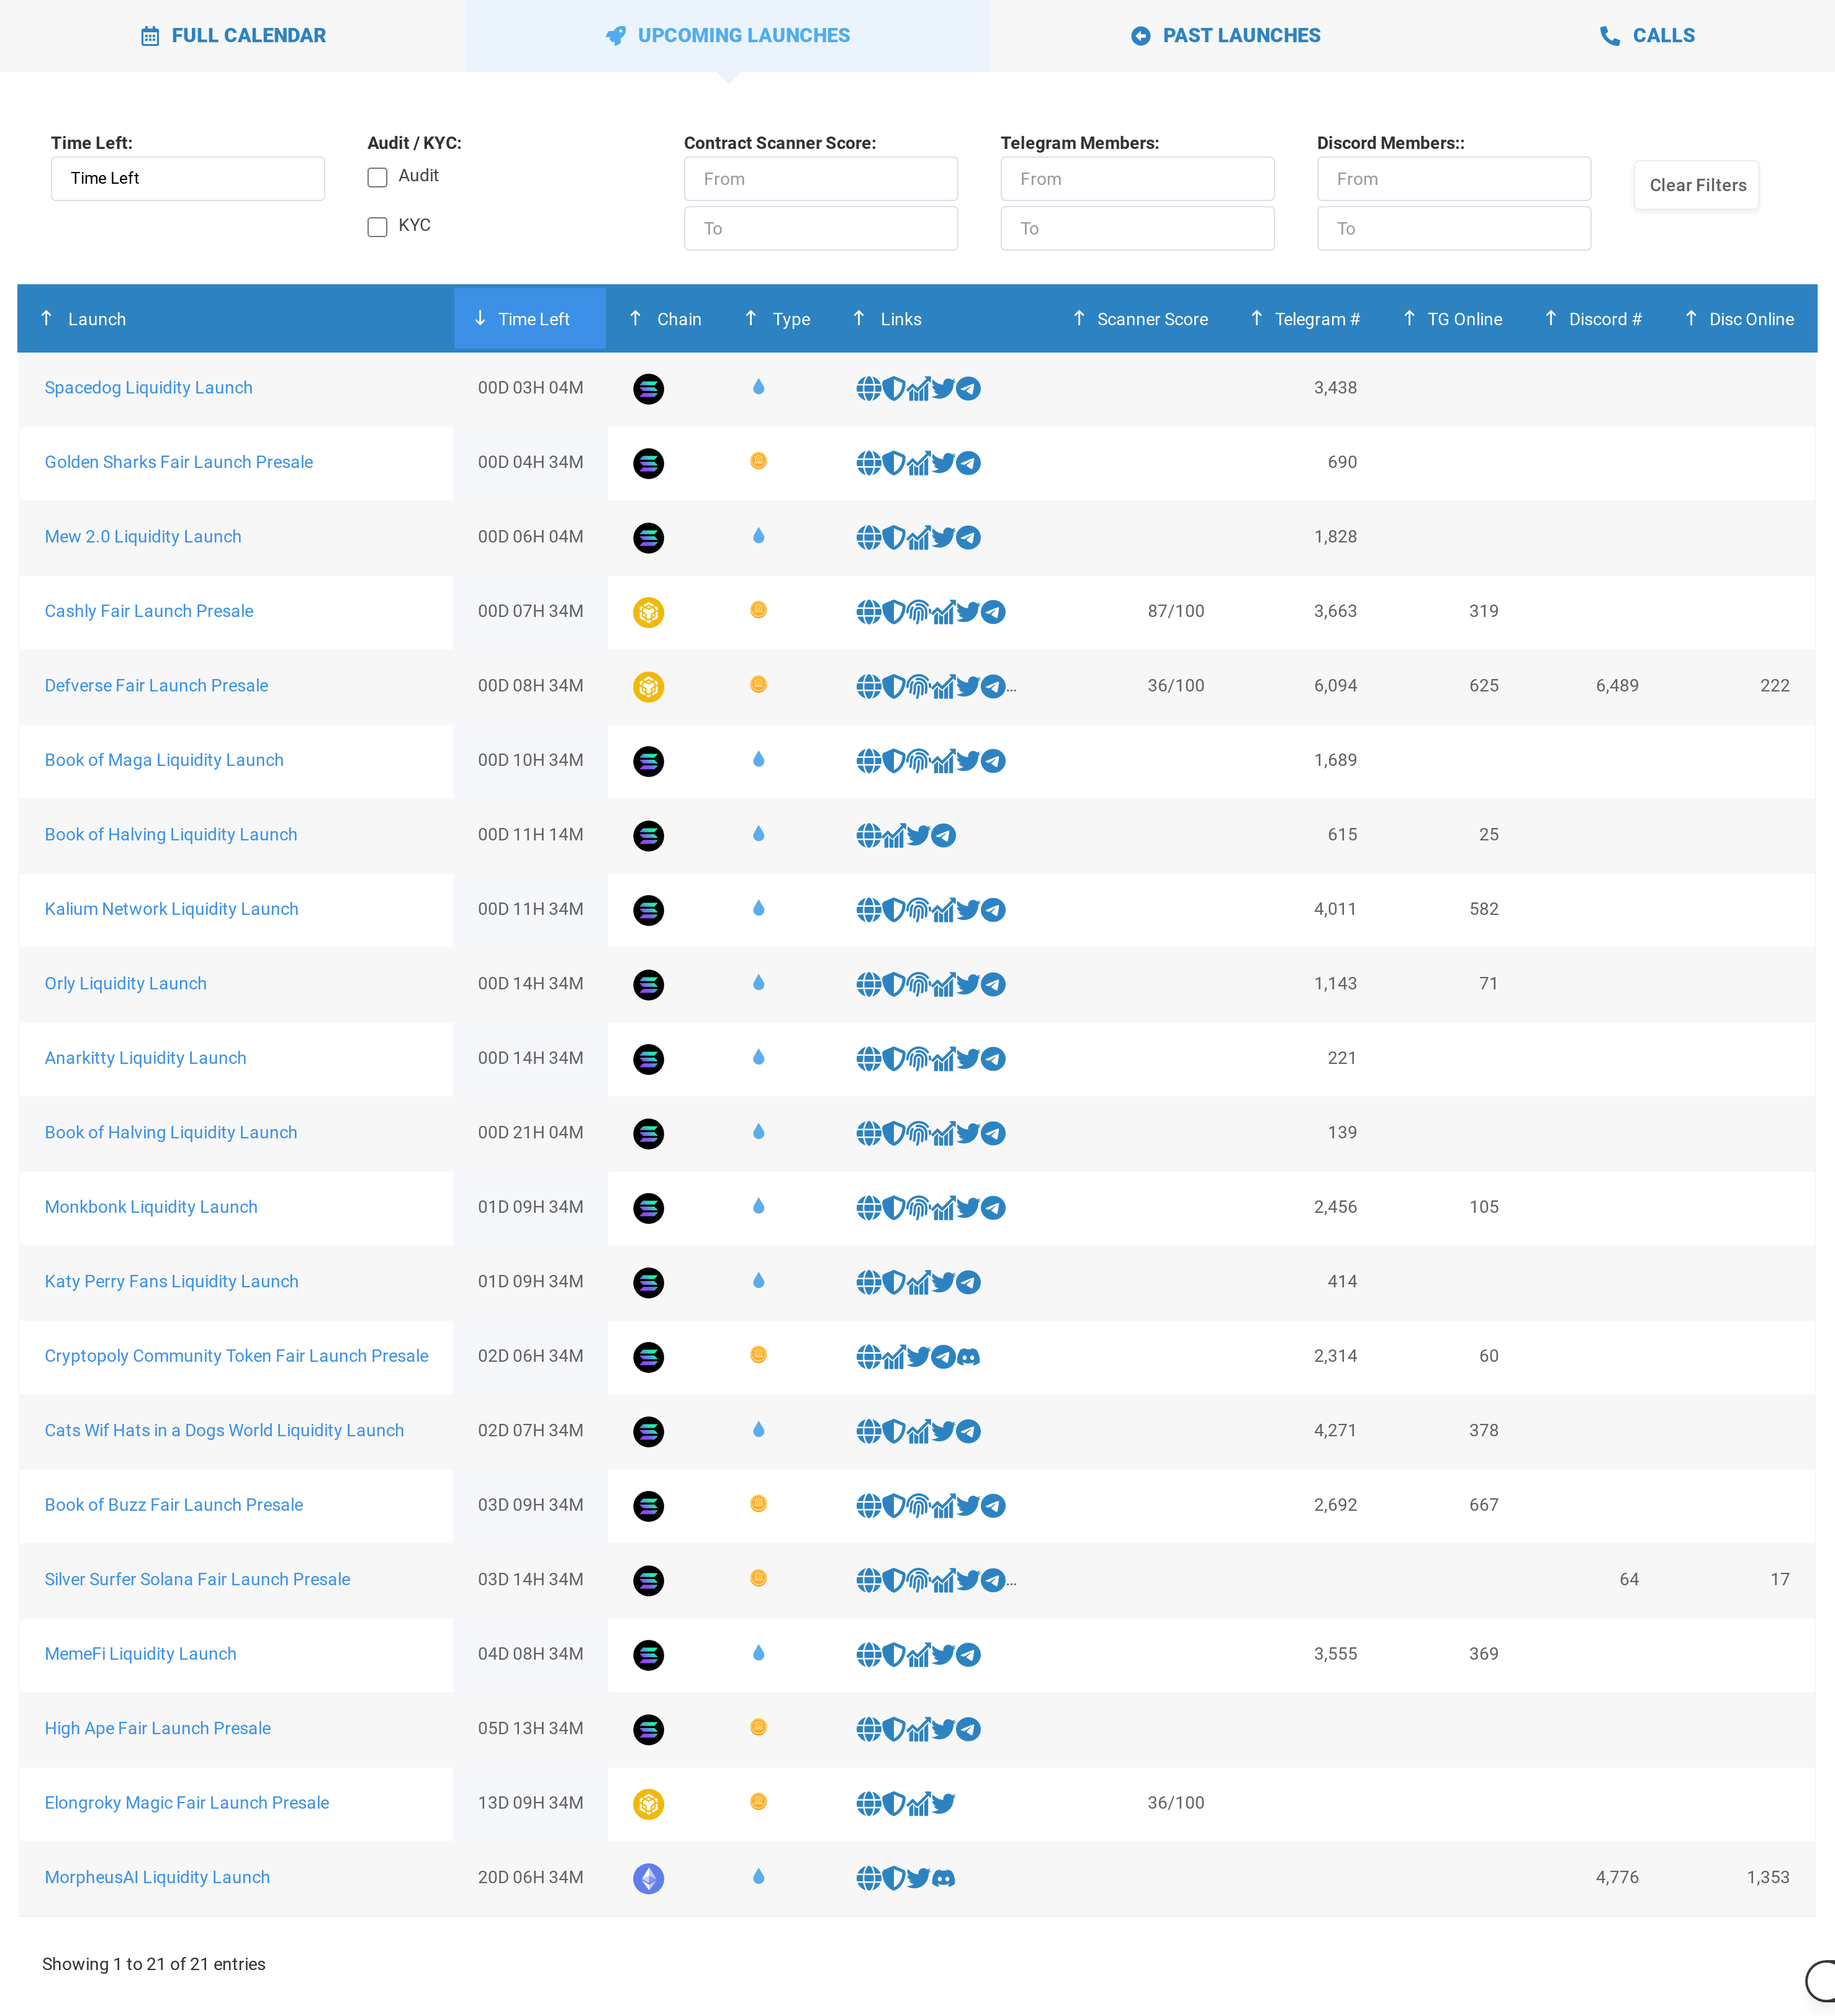1835x2016 pixels.
Task: Open Defverse Fair Launch Presale link
Action: [156, 686]
